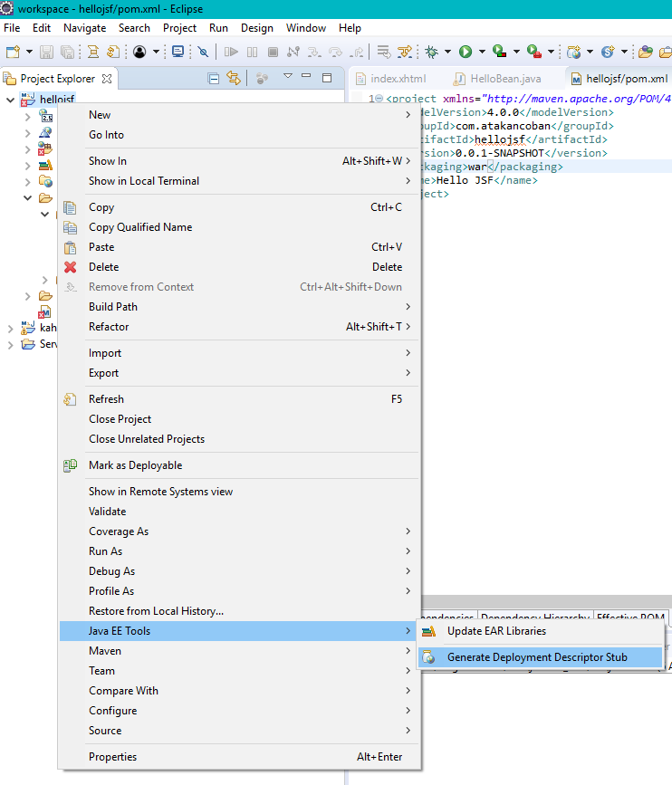
Task: Click the Debug bug icon
Action: click(431, 52)
